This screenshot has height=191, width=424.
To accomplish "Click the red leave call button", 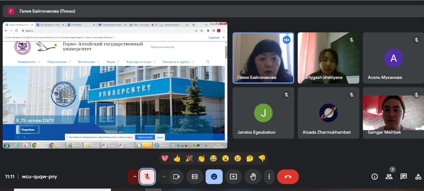I will 288,177.
